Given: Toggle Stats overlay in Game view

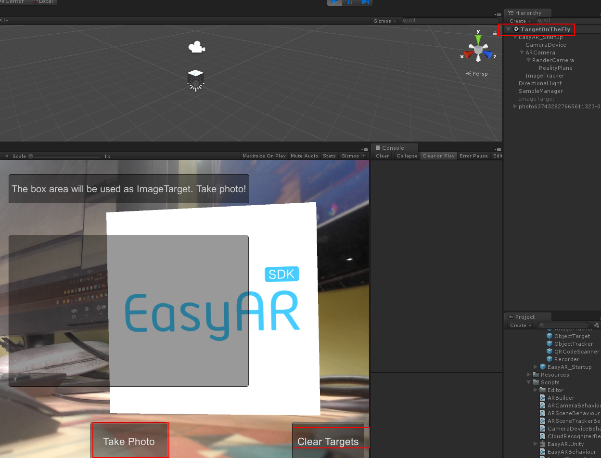Looking at the screenshot, I should pos(329,156).
